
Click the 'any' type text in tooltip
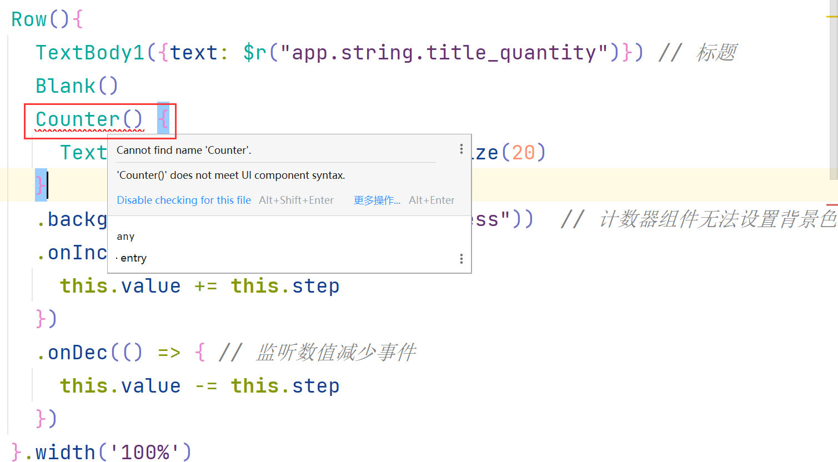click(x=126, y=237)
